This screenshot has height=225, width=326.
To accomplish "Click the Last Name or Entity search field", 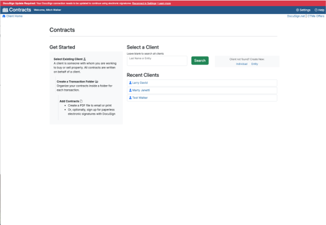I will coord(157,61).
